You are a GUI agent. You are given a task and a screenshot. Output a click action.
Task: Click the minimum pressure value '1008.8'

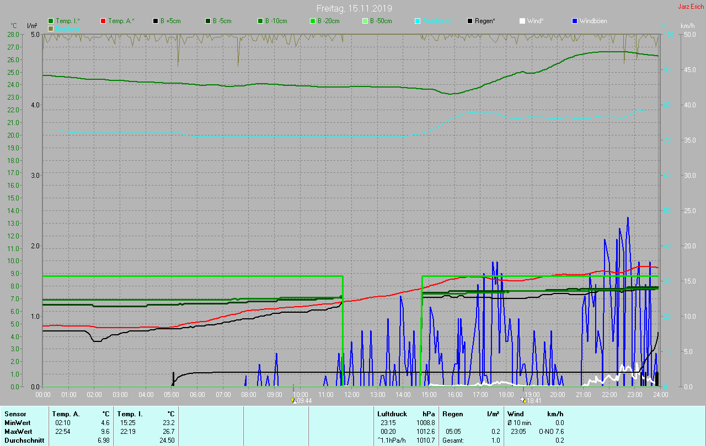pyautogui.click(x=425, y=423)
